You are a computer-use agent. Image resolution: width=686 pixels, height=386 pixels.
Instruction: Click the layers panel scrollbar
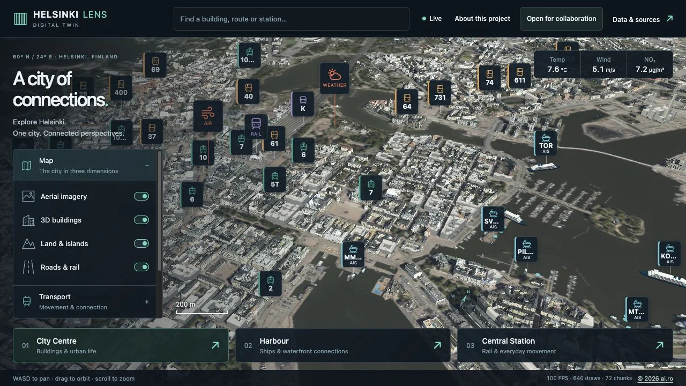tap(160, 212)
